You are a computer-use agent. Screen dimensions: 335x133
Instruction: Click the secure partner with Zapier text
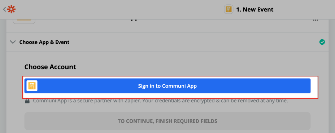tap(87, 101)
